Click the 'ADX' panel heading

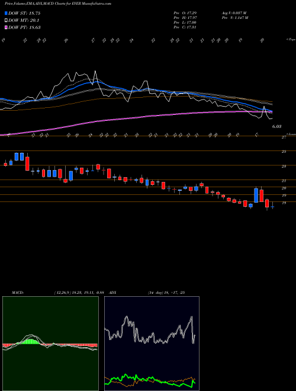pos(113,293)
